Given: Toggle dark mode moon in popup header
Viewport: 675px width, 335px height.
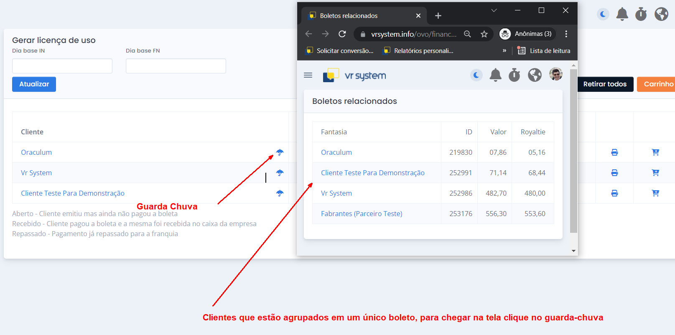Looking at the screenshot, I should click(476, 75).
